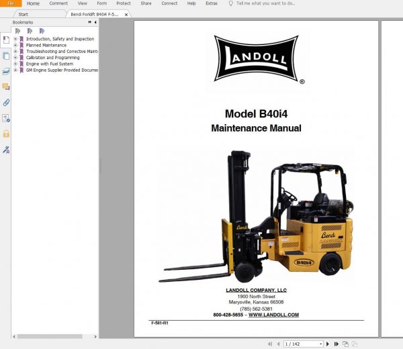Expand the Troubleshooting and Corrective Maintenance bookmark
Screen dimensions: 403x349
coord(15,52)
